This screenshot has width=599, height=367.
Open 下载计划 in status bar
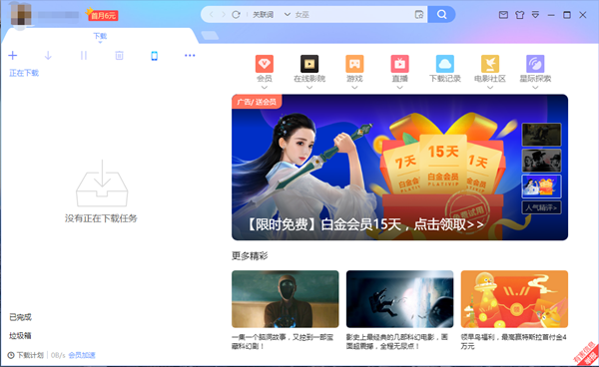[x=26, y=355]
